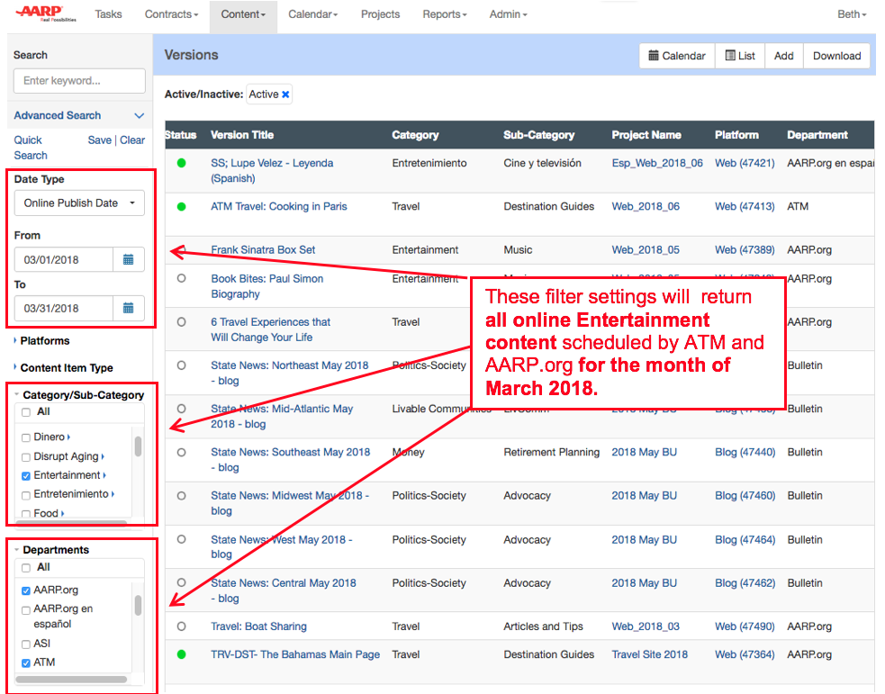Check the Dinero category checkbox
The width and height of the screenshot is (885, 694).
26,437
